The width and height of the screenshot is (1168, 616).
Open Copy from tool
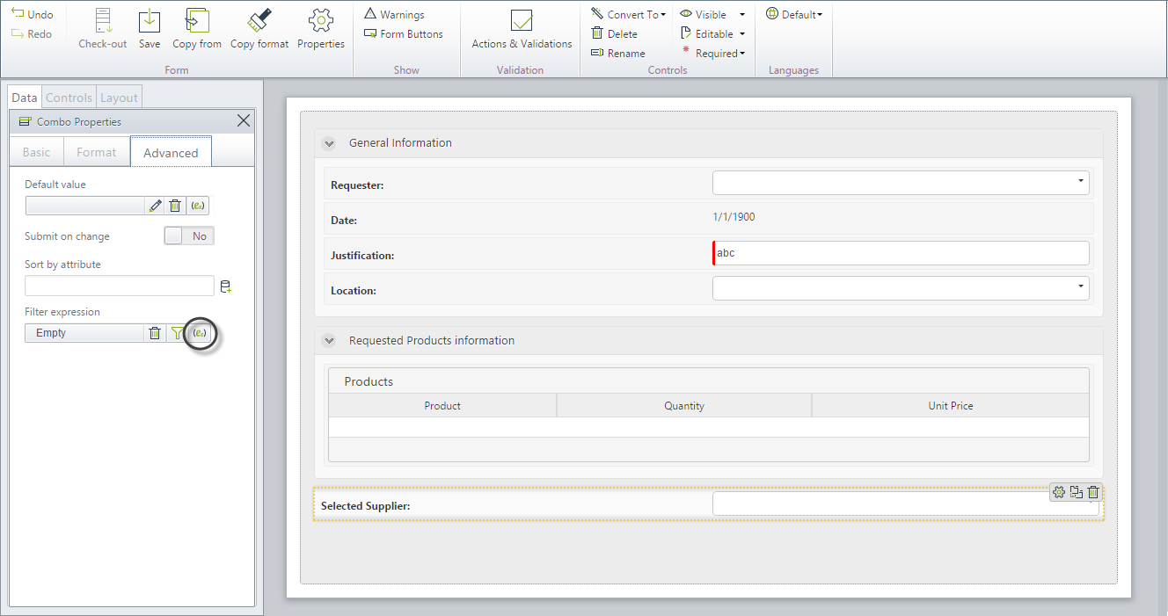coord(197,21)
